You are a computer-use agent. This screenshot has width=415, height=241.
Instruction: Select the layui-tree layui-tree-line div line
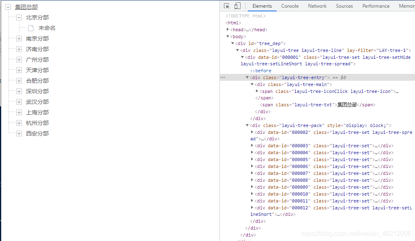[325, 50]
